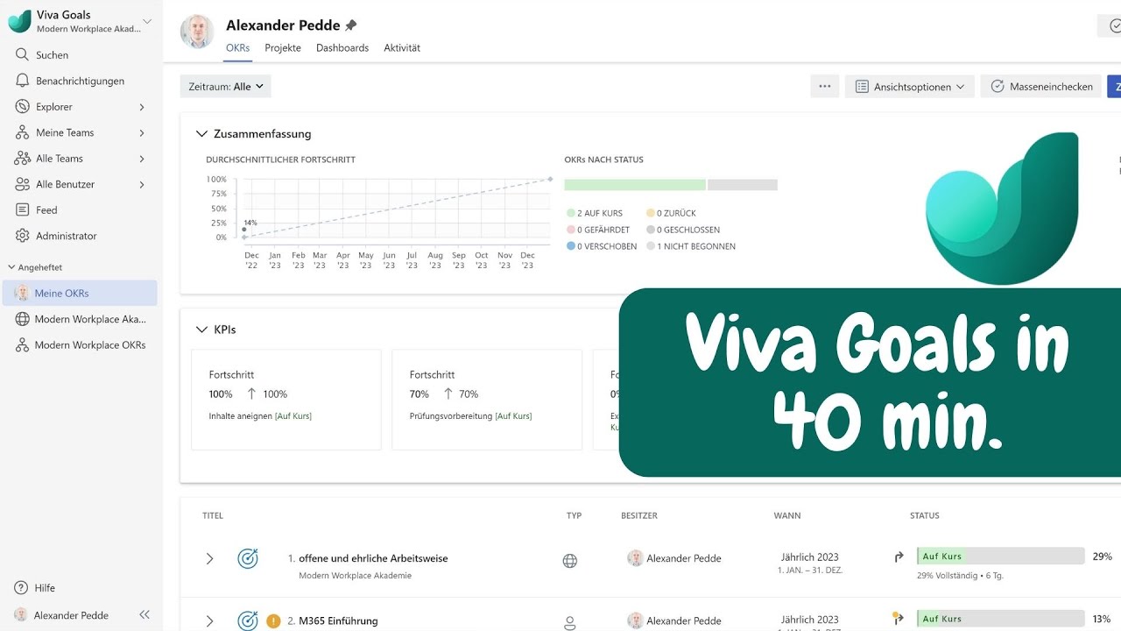1121x631 pixels.
Task: Click the 2 AUF KURS legend entry
Action: [x=595, y=213]
